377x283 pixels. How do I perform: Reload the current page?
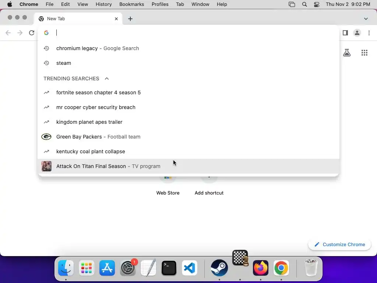click(32, 33)
